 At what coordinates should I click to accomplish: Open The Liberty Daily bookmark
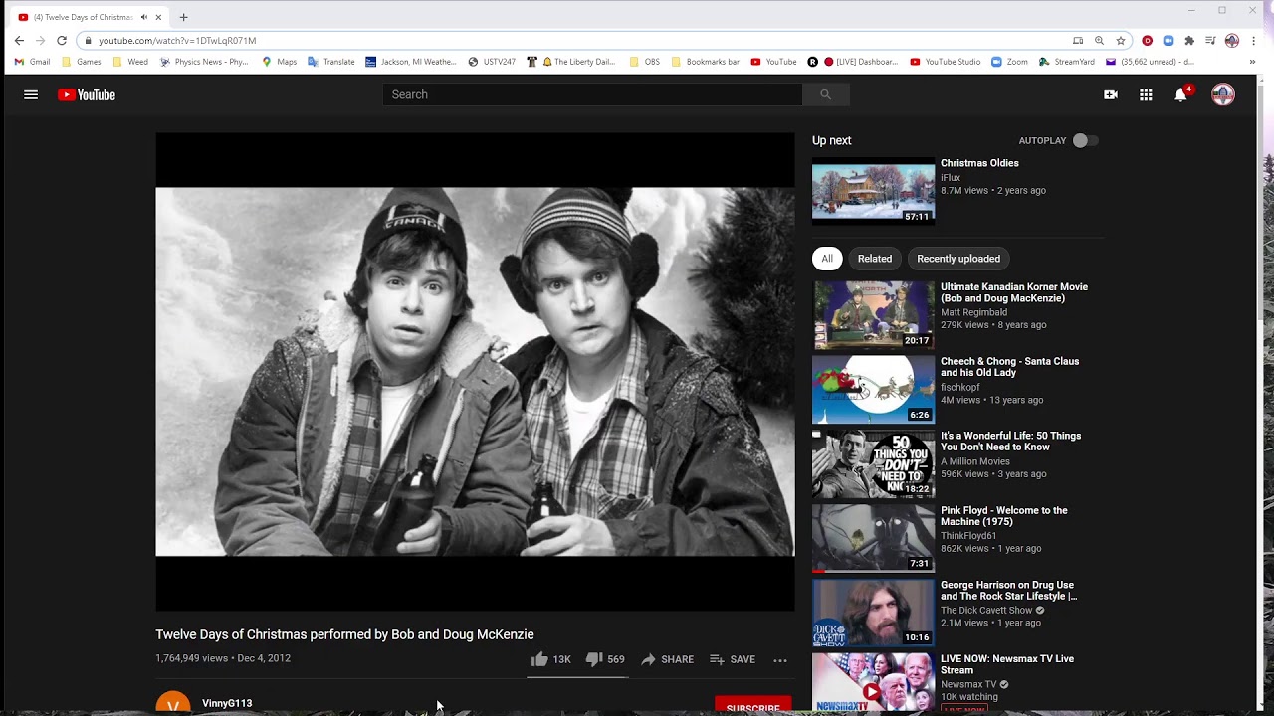pos(571,62)
